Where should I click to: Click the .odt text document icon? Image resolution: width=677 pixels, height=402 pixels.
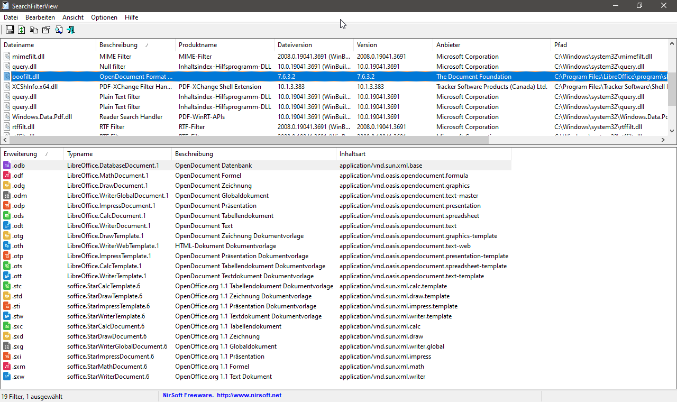7,226
